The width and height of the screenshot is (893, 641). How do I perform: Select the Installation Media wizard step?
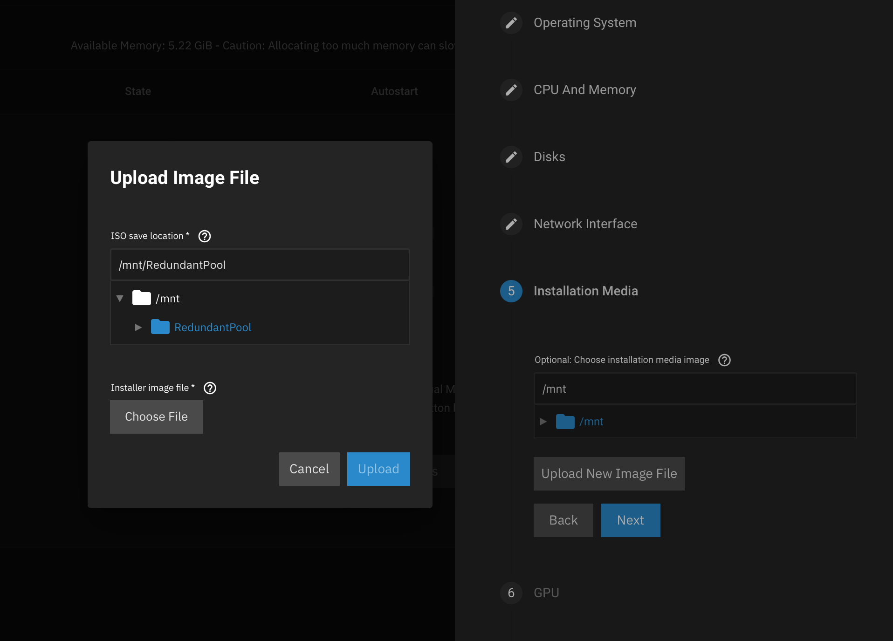[586, 291]
